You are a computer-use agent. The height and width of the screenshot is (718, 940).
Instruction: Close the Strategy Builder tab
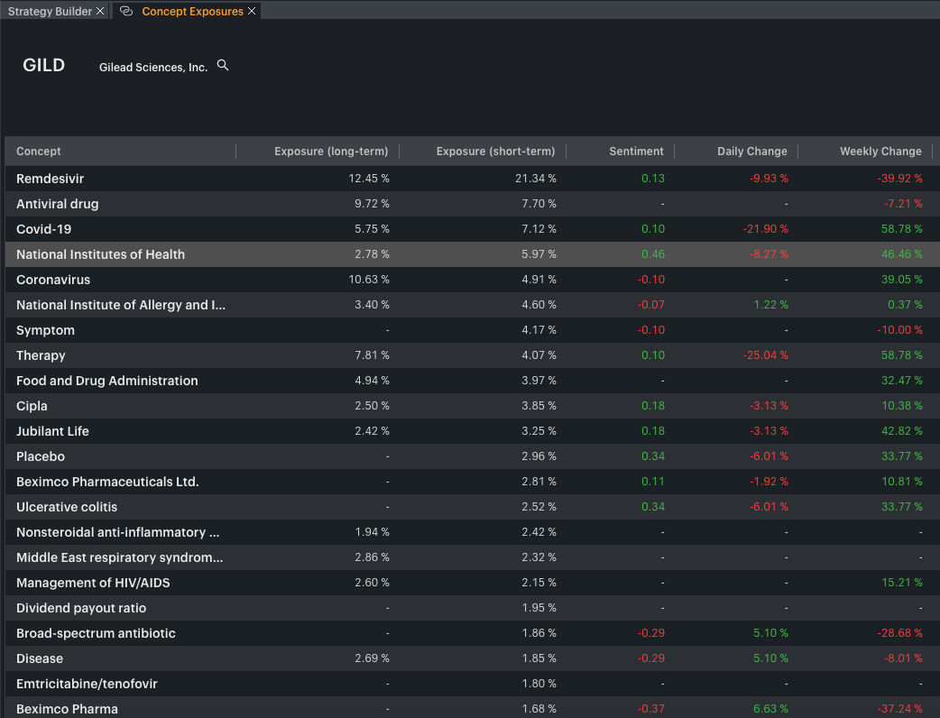[100, 11]
